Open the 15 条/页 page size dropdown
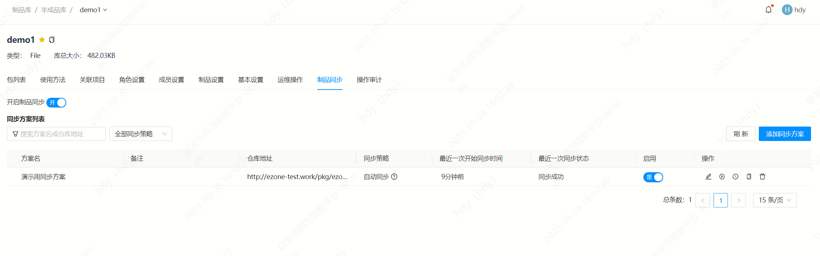The width and height of the screenshot is (820, 256). (775, 200)
